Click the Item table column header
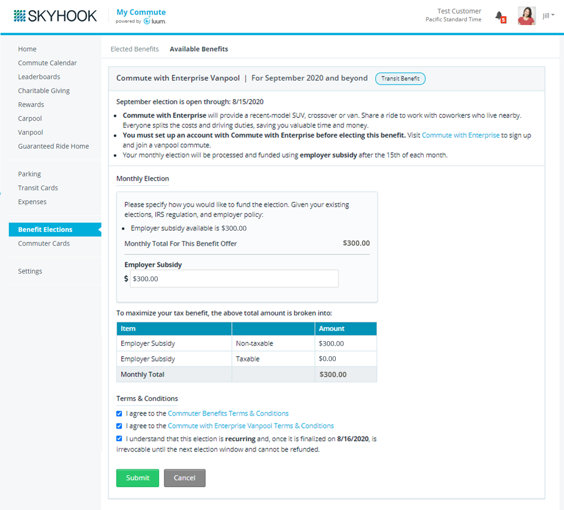This screenshot has width=564, height=510. (174, 329)
